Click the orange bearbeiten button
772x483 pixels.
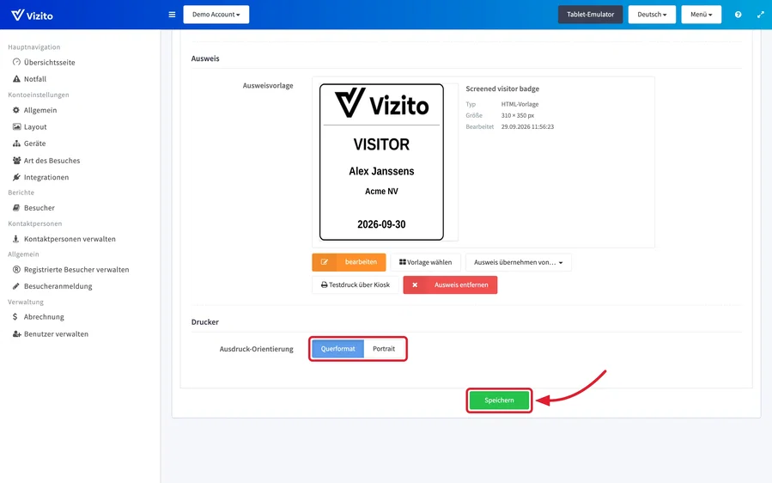coord(349,262)
